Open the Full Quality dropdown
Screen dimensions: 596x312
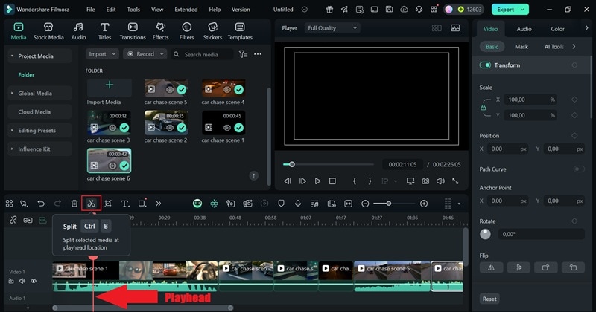[x=332, y=28]
